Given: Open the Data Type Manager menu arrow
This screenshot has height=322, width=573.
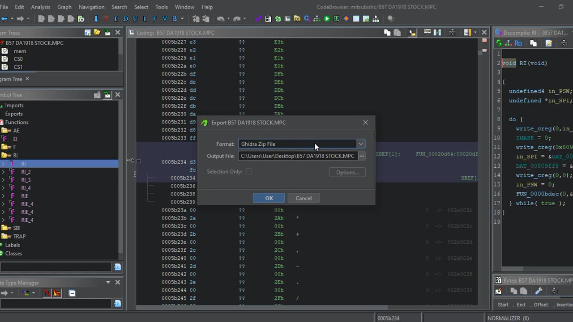Looking at the screenshot, I should point(108,283).
